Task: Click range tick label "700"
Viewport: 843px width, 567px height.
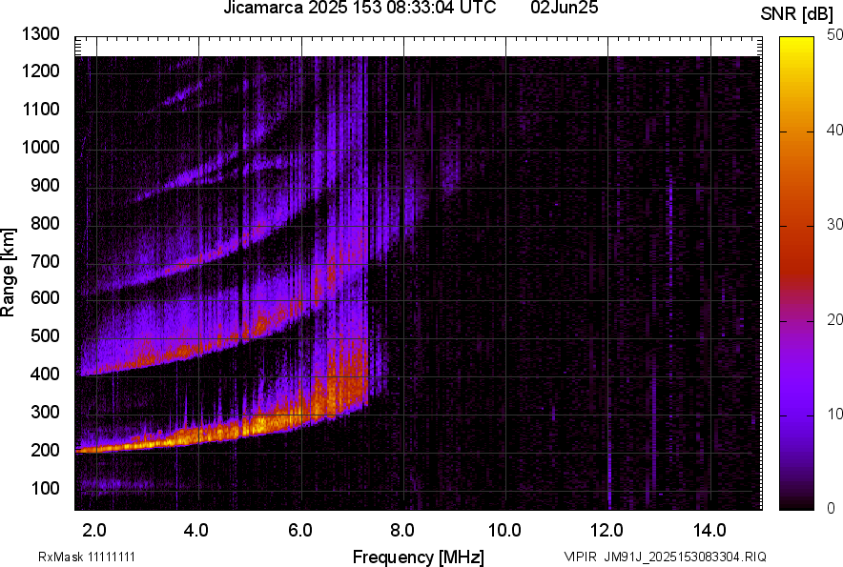Action: (x=45, y=261)
